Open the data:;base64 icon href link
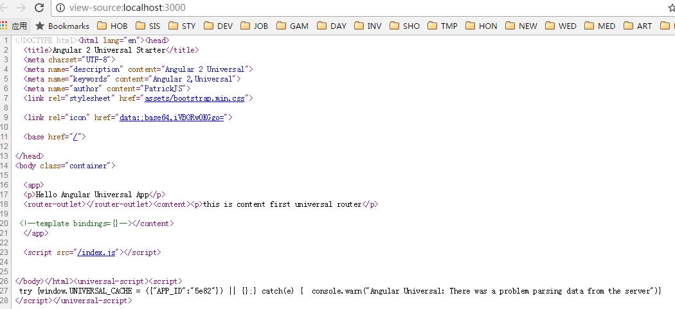 (172, 118)
